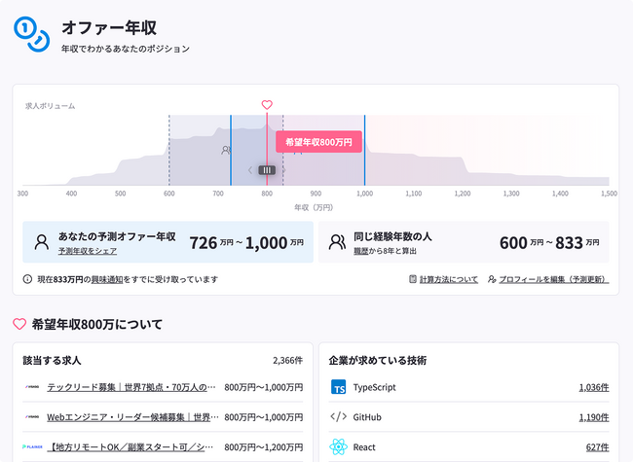633x462 pixels.
Task: Click the person icon beside あなたの予測オファー年収
Action: point(41,242)
